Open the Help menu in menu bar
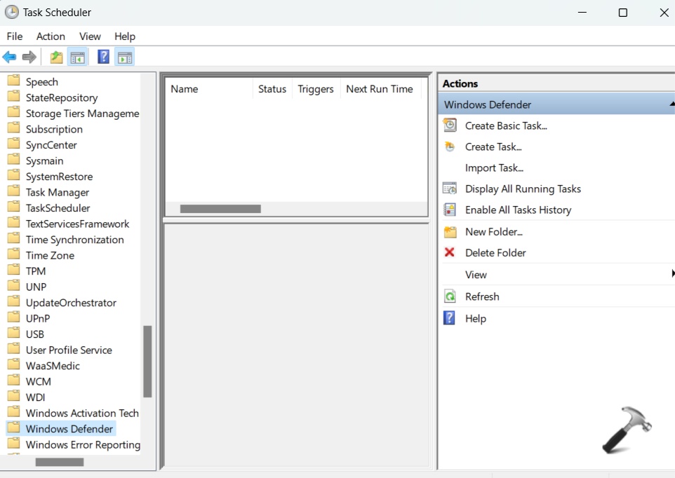This screenshot has height=478, width=675. pos(125,36)
